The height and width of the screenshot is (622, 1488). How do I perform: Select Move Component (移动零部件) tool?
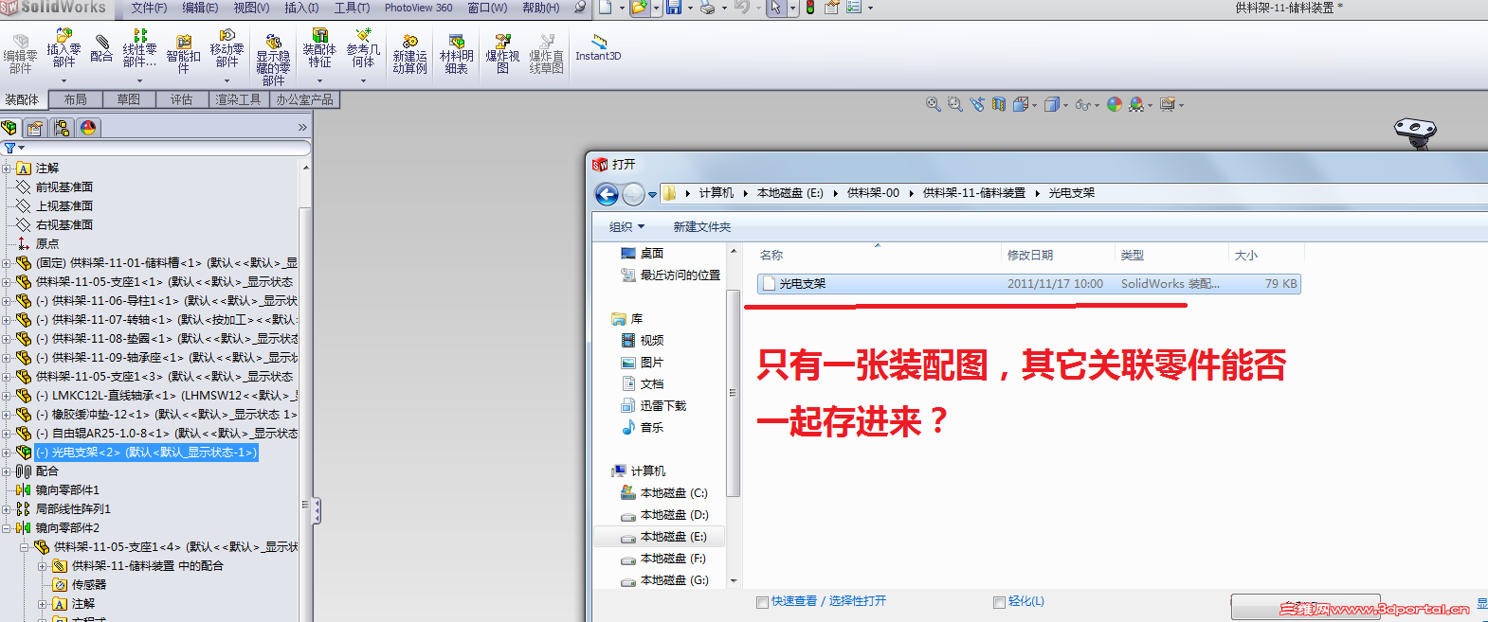[227, 49]
